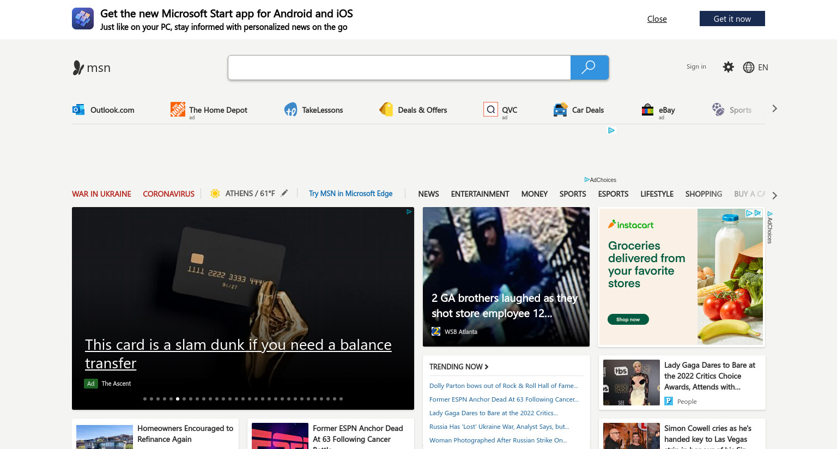The width and height of the screenshot is (837, 449).
Task: Open the Simon Cowell story thumbnail
Action: (632, 436)
